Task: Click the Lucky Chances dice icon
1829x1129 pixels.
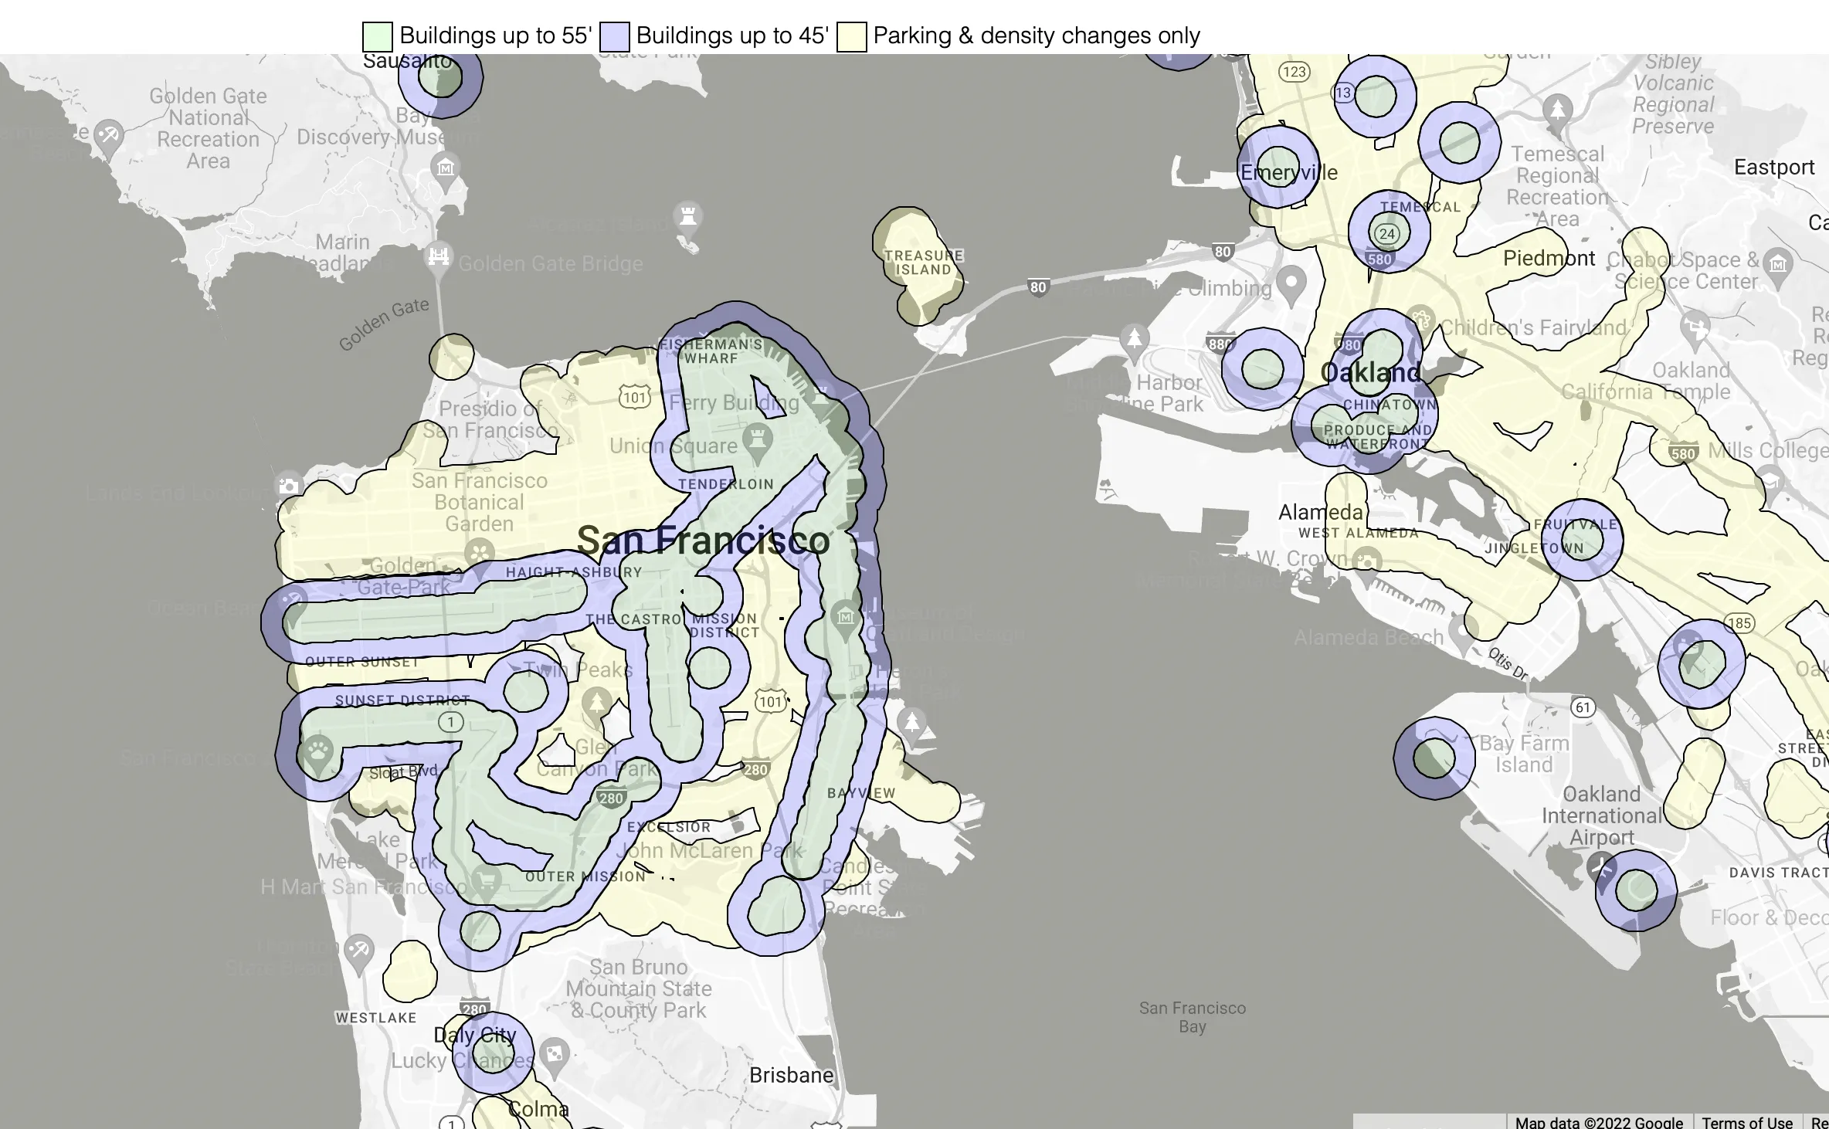Action: point(555,1054)
